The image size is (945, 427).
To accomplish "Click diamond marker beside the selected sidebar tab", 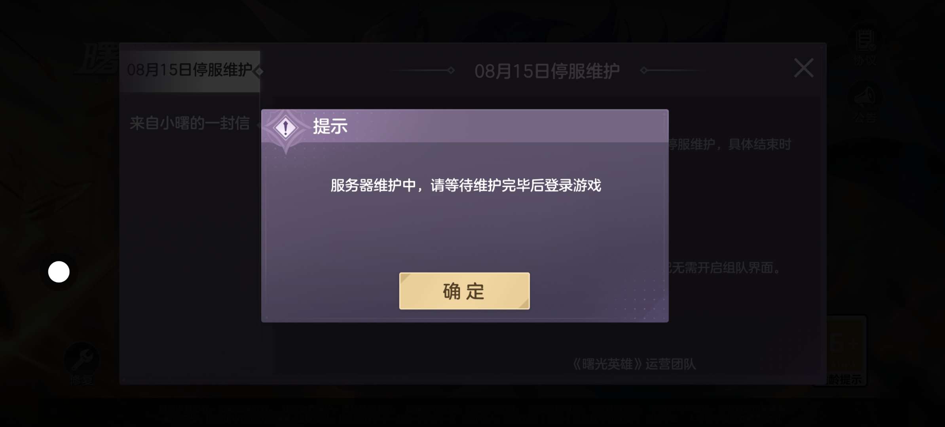I will coord(259,72).
